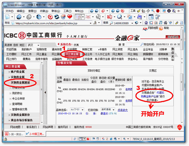189x146 pixels.
Task: Click the 网站地图 footer link
Action: click(x=15, y=127)
